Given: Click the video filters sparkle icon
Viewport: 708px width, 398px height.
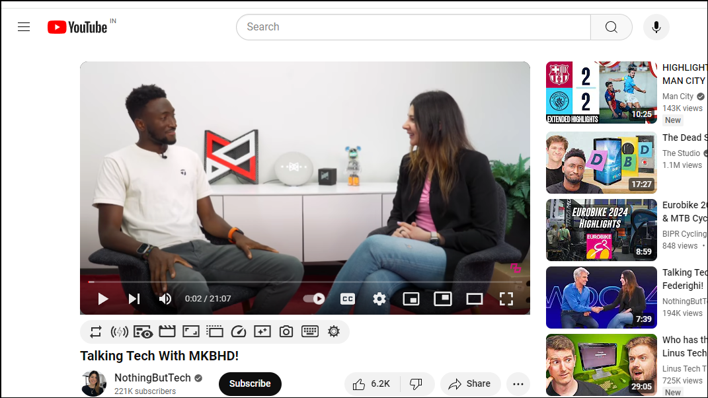Looking at the screenshot, I should (x=262, y=331).
